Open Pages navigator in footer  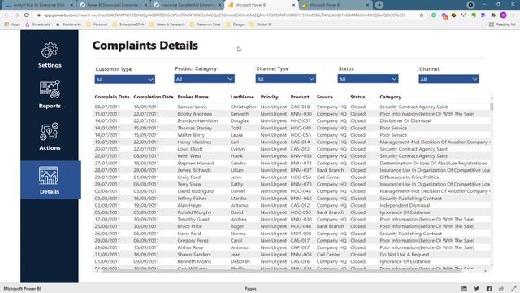pyautogui.click(x=250, y=289)
